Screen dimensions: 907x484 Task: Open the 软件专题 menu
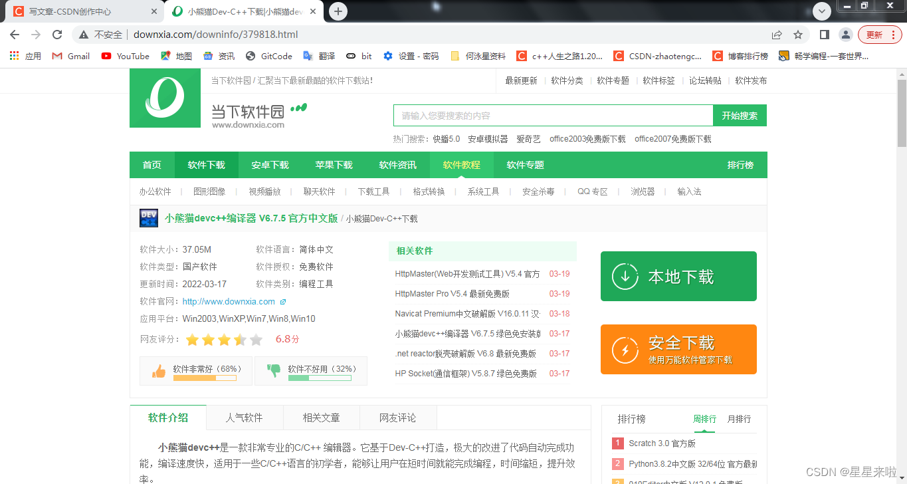(x=525, y=164)
